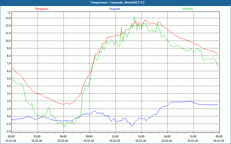The image size is (231, 144).
Task: Click the 0,0 y-axis value
Action: pos(9,116)
